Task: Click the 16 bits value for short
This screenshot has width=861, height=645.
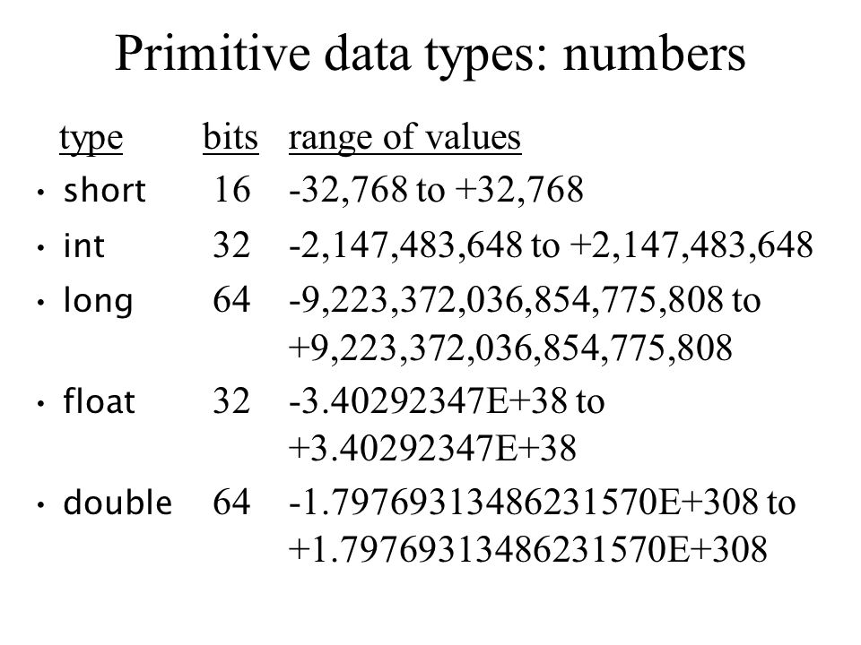Action: click(x=231, y=190)
